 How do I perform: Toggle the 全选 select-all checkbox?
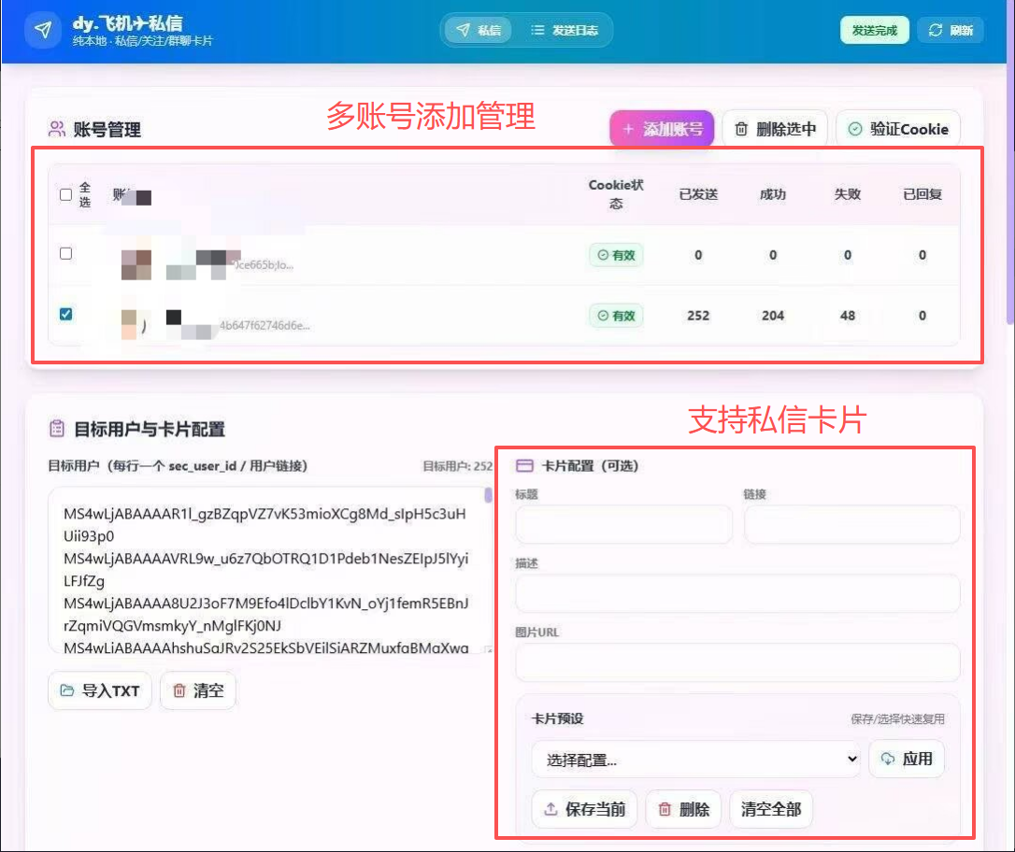[65, 194]
